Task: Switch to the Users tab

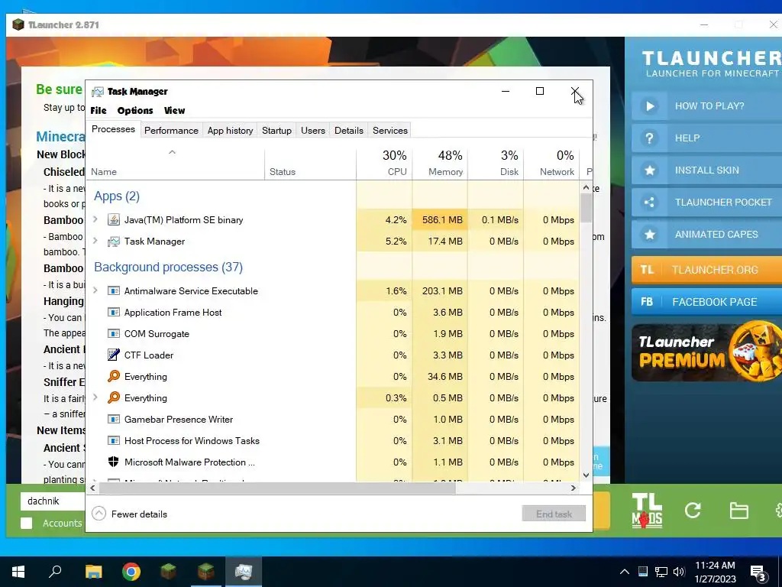Action: (312, 130)
